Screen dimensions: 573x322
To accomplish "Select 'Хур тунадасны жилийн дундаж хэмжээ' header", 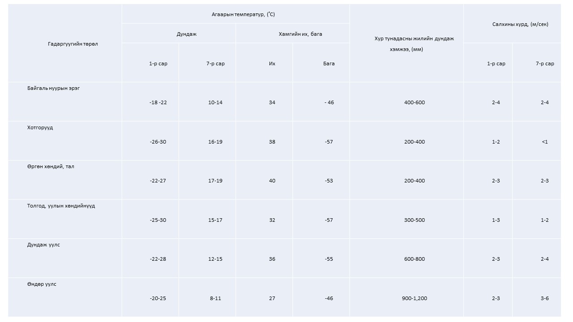I will 415,44.
